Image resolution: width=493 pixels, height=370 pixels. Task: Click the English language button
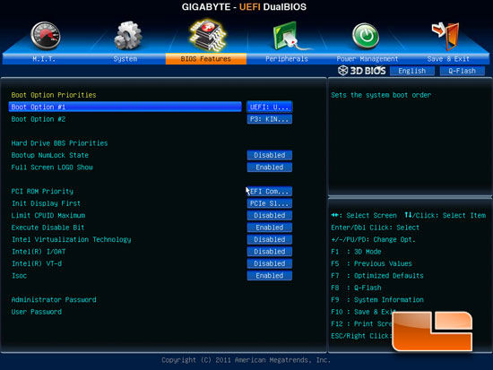point(412,71)
